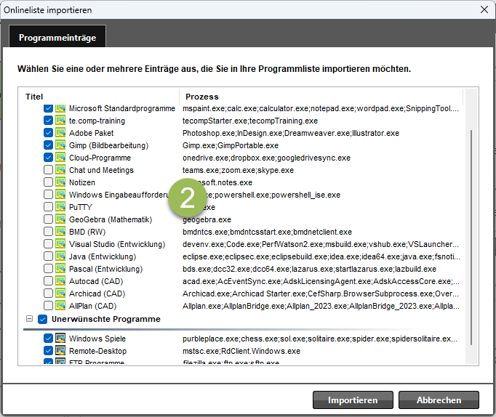
Task: Click the Windows Eingabeaufforderung entry icon
Action: coord(60,195)
